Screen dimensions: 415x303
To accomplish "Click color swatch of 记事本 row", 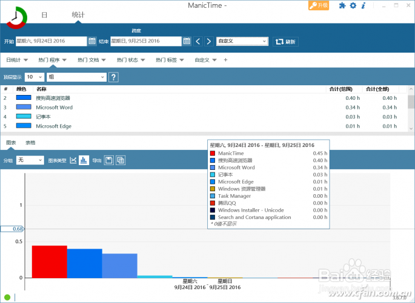I will click(24, 116).
